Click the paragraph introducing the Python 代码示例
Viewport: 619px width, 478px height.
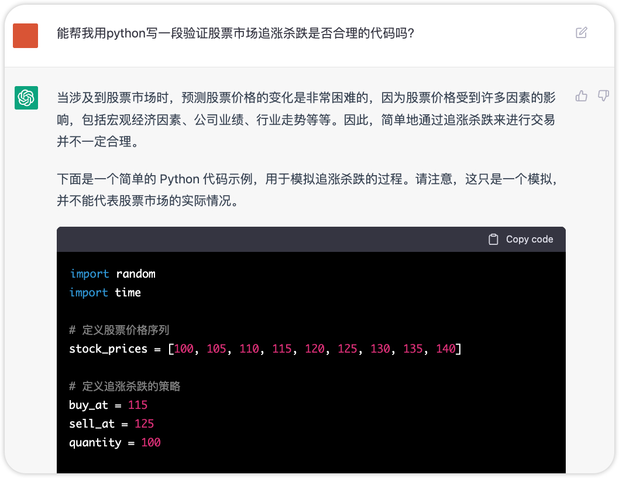(x=306, y=190)
